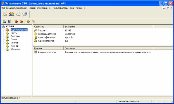Click the Описание column header

point(108,48)
